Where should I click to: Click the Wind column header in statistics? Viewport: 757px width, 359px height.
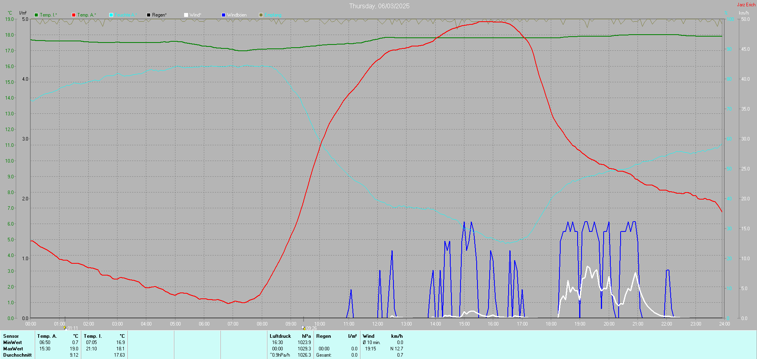tap(369, 336)
